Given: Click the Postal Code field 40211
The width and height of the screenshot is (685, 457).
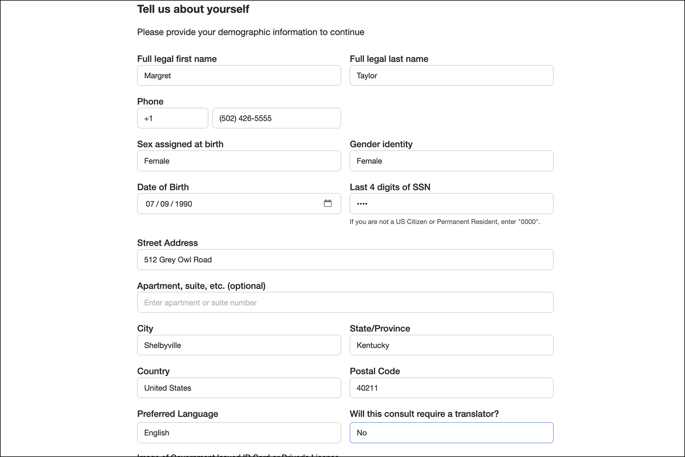Looking at the screenshot, I should 451,388.
